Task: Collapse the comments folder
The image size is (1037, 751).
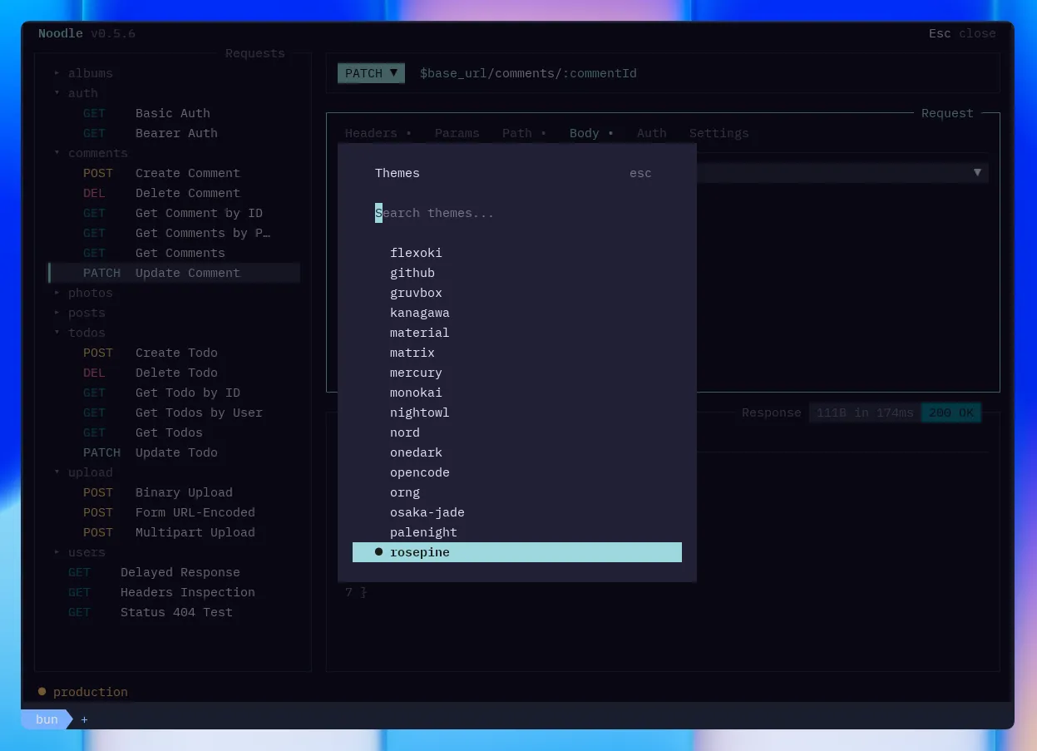Action: (x=91, y=153)
